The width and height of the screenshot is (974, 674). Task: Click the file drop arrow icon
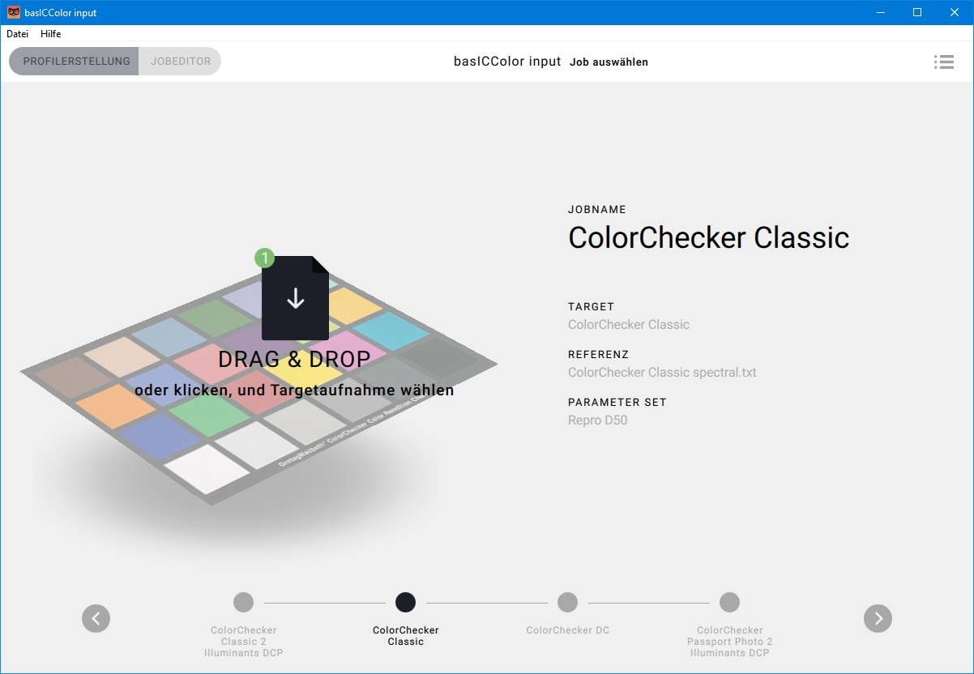[295, 298]
